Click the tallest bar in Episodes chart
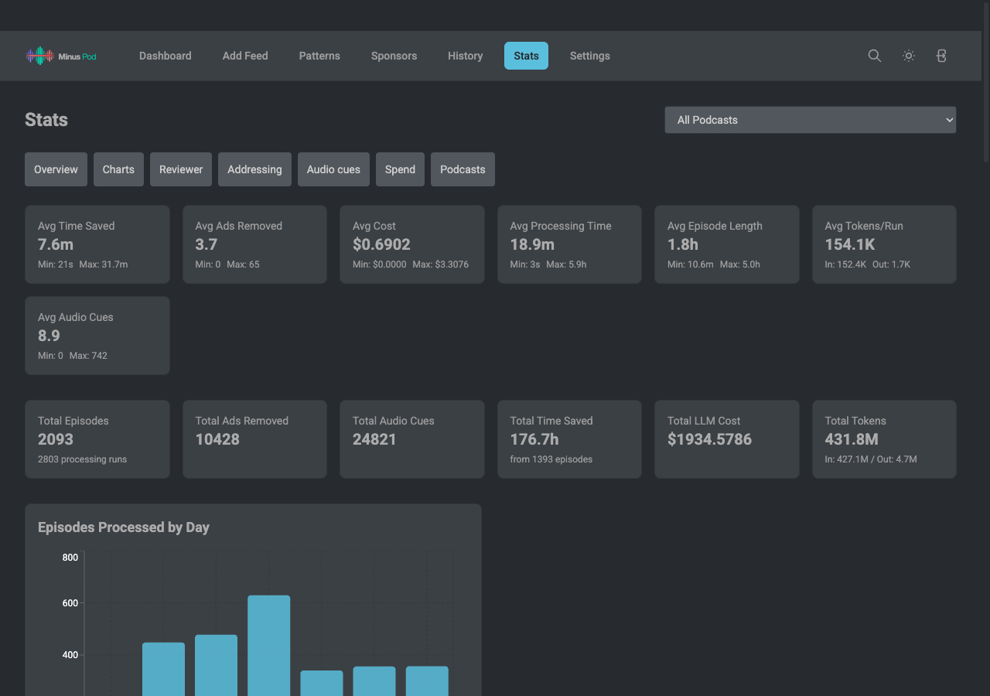Viewport: 990px width, 696px height. tap(268, 646)
